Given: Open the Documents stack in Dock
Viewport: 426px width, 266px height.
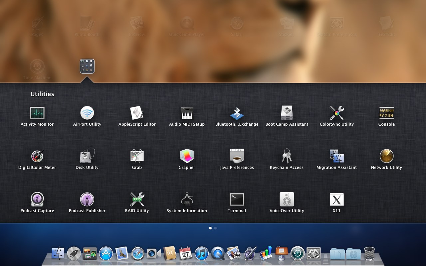Looking at the screenshot, I should (x=337, y=254).
